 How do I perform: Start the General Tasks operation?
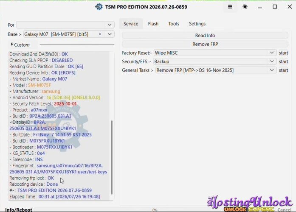click(283, 70)
